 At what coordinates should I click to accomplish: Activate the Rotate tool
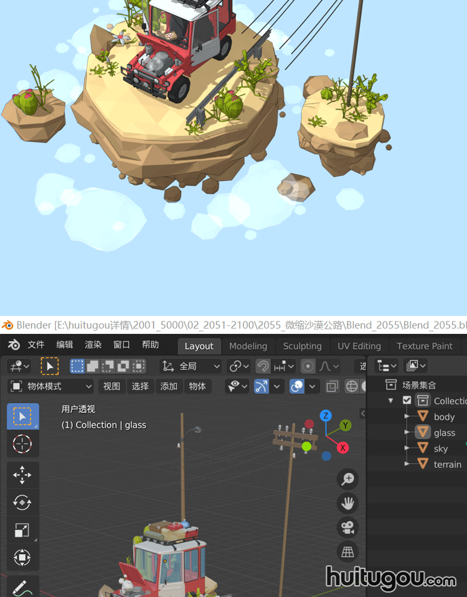pyautogui.click(x=22, y=502)
